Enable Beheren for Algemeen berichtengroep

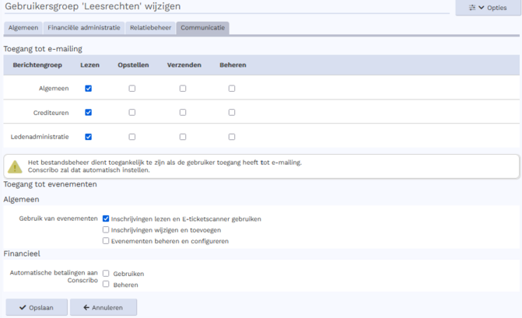(232, 89)
